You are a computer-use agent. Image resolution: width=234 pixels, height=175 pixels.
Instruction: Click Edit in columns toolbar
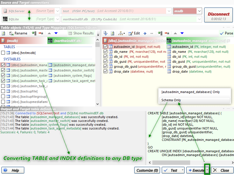[x=134, y=33]
